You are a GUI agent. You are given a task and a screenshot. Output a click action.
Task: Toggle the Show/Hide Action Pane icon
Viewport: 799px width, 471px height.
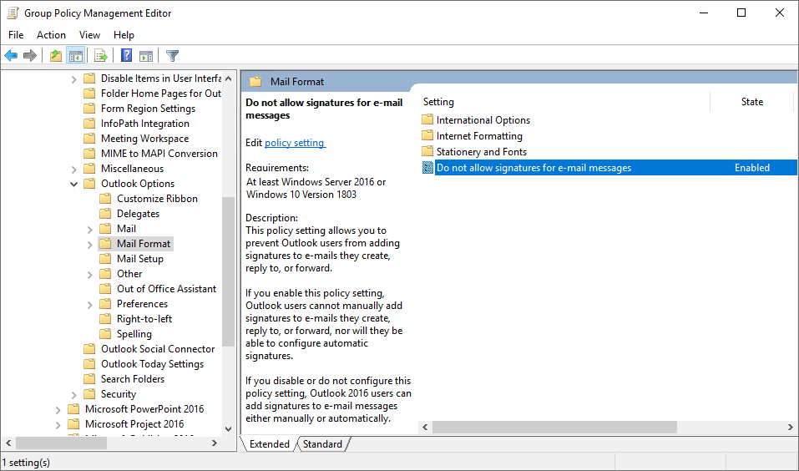[x=146, y=56]
